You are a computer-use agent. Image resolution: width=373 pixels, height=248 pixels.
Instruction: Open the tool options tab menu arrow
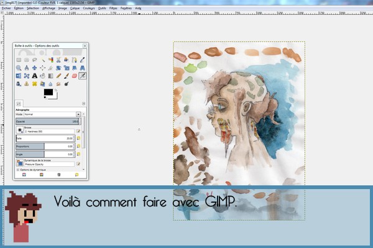83,104
